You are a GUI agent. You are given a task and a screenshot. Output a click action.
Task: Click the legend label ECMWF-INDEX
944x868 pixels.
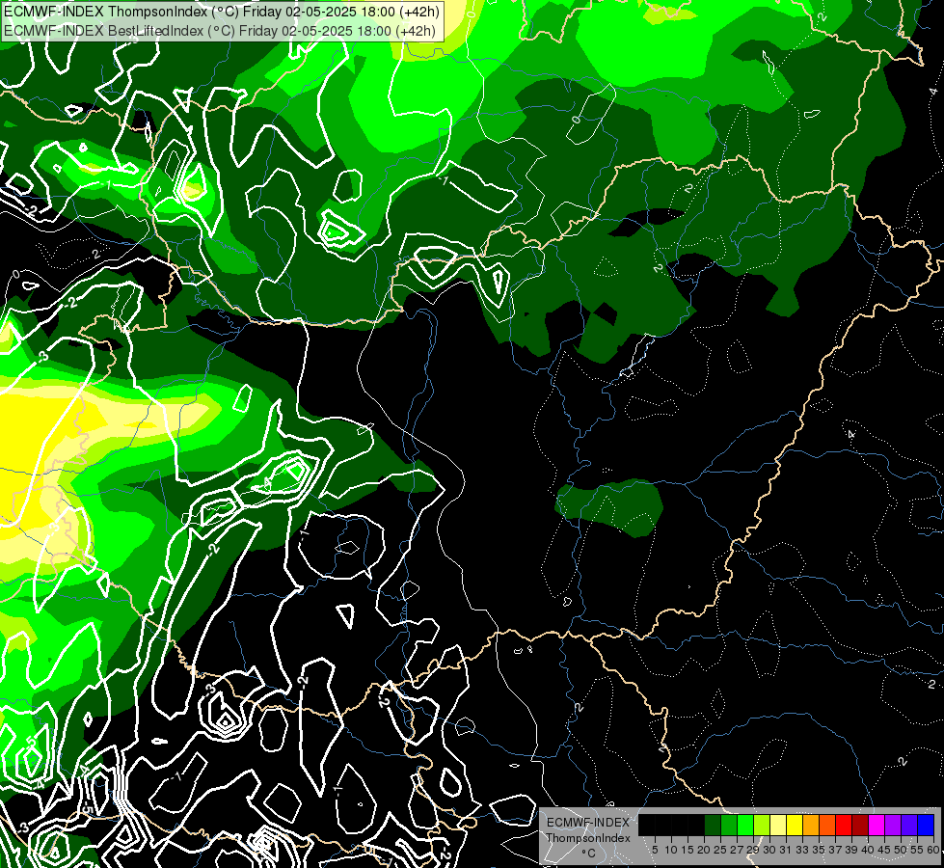click(588, 823)
